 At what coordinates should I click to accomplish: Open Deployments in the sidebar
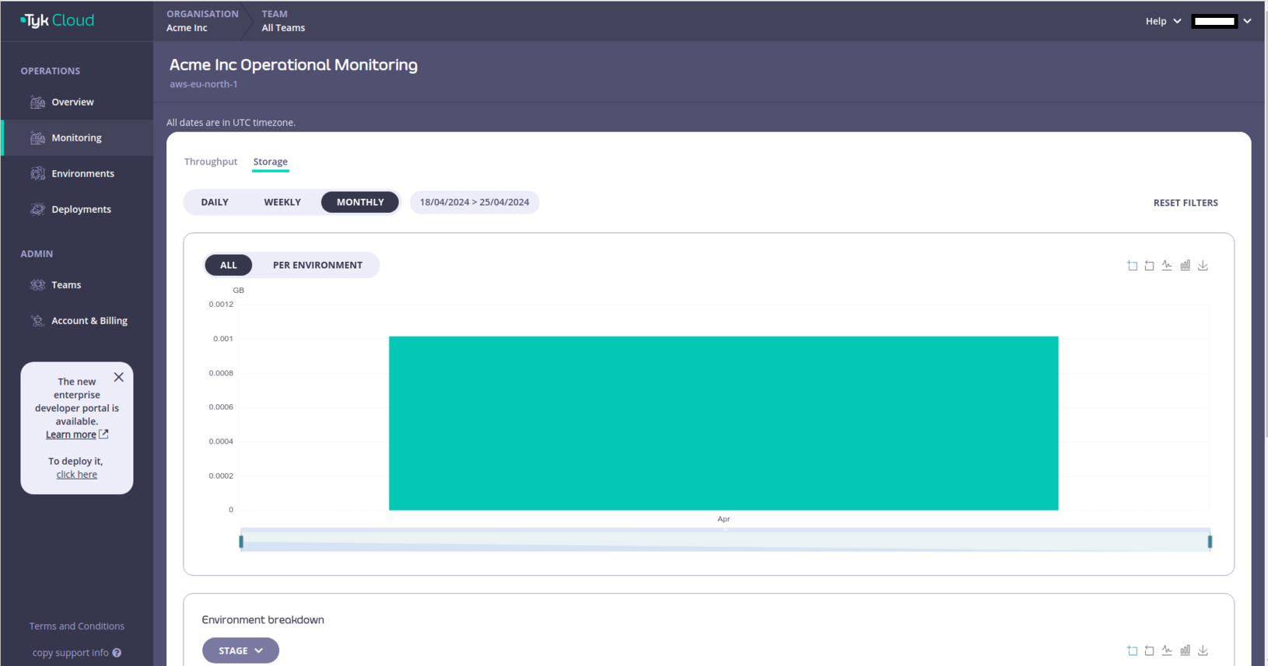81,209
